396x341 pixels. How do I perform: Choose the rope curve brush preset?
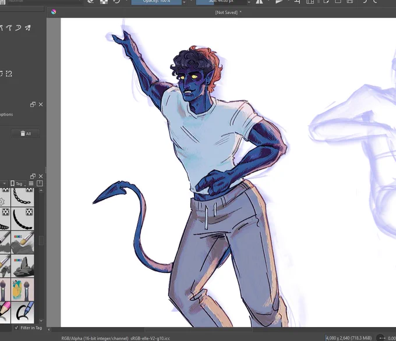point(23,219)
